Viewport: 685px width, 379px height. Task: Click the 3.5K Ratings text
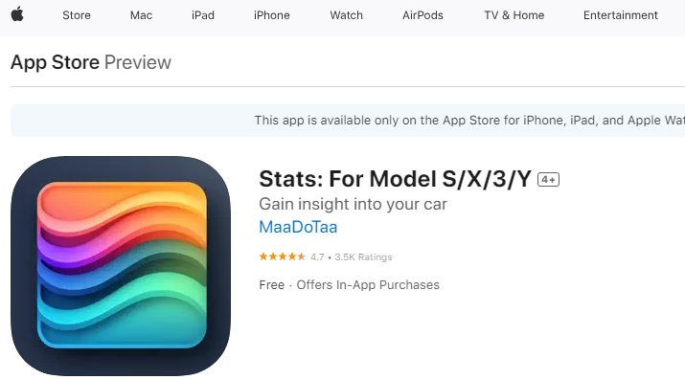[x=363, y=257]
